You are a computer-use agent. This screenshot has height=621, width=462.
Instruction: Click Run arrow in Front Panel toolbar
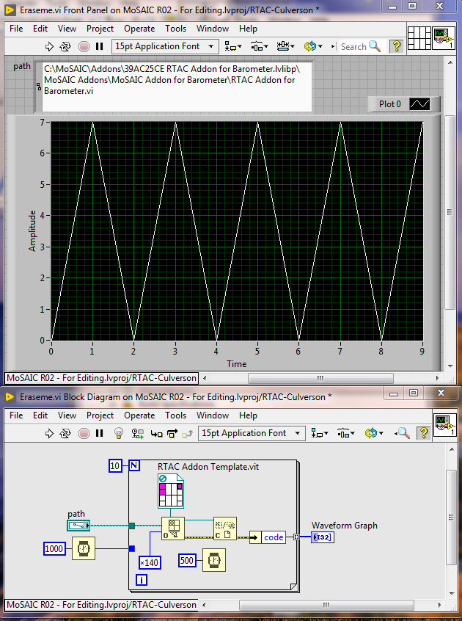coord(49,47)
